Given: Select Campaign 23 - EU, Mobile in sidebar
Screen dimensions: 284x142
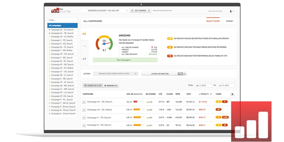Looking at the screenshot, I should 62,68.
